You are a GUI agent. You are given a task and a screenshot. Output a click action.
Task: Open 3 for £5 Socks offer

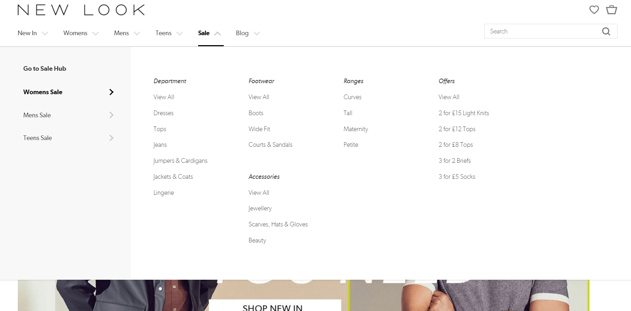click(457, 177)
